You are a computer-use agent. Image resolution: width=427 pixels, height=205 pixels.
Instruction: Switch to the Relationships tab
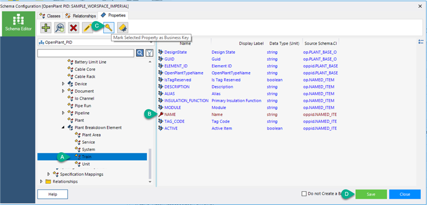pos(81,16)
